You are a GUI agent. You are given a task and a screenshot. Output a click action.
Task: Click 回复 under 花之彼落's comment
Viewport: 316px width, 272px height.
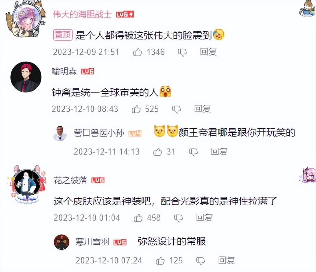tap(204, 218)
